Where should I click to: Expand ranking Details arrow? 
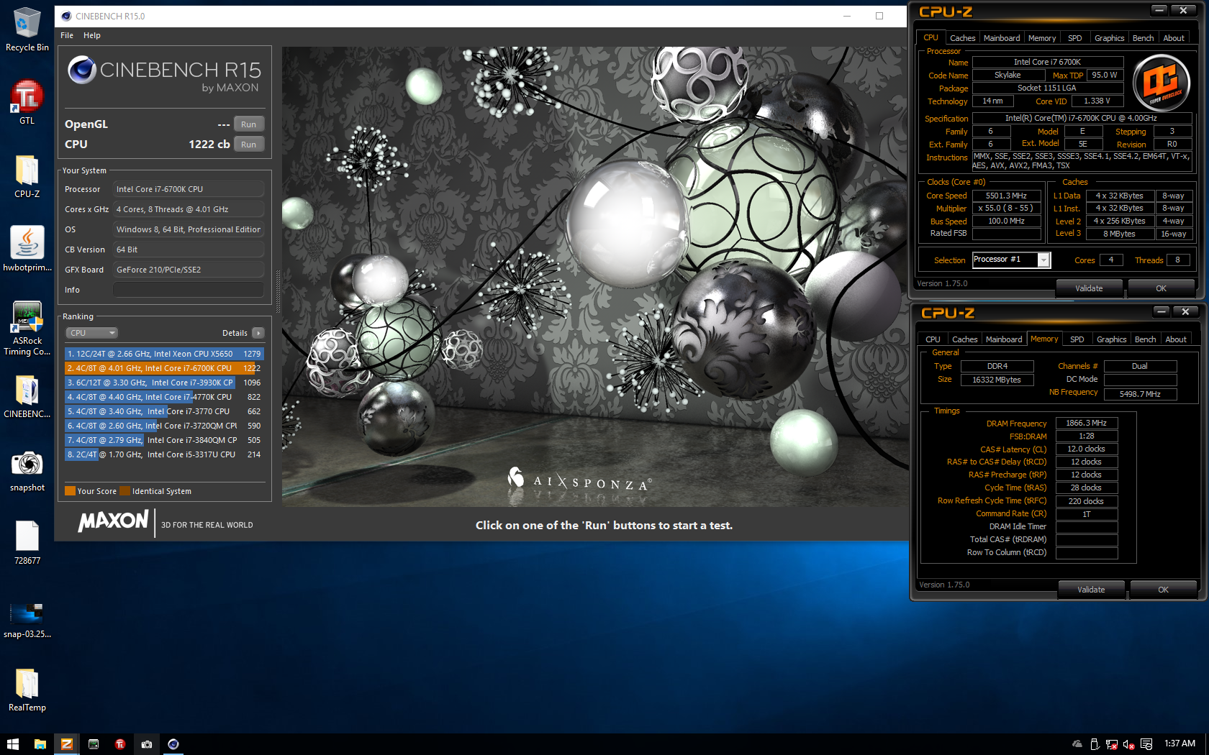(x=258, y=333)
